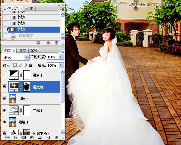Hide the 色彩平衡 1 layer
Image resolution: width=181 pixels, height=145 pixels.
coord(5,133)
